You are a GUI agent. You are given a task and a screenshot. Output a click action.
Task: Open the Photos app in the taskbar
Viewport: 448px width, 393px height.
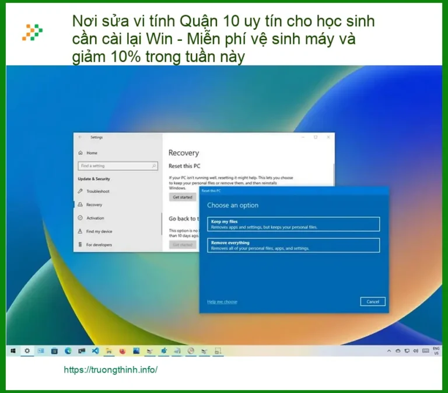[136, 351]
